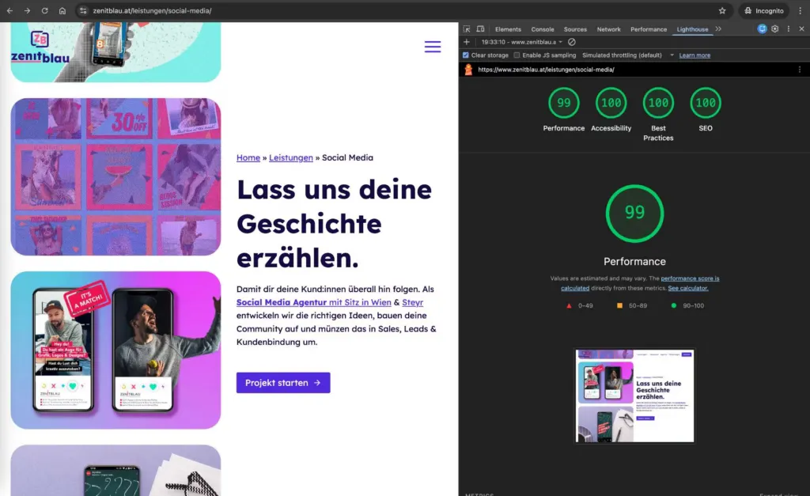810x496 pixels.
Task: Uncheck the Clear storage checkbox
Action: [x=465, y=55]
